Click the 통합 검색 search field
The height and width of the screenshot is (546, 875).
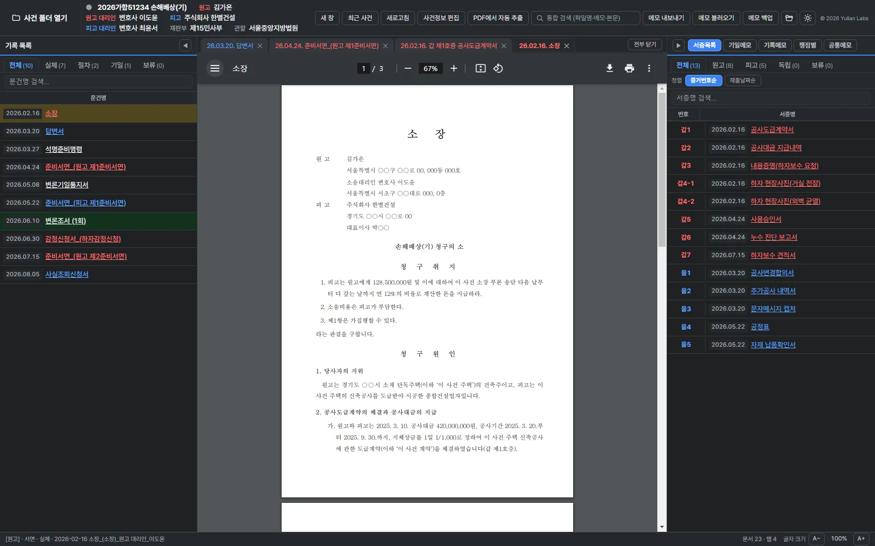[x=585, y=18]
